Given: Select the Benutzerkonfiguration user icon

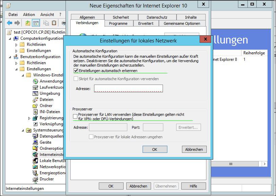Looking at the screenshot, I should [x=16, y=57].
